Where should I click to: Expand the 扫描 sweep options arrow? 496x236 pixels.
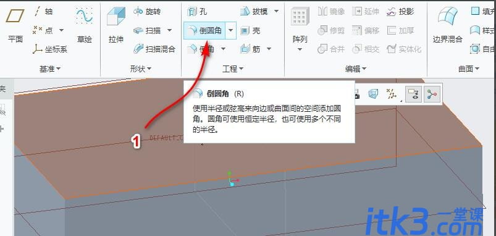169,31
